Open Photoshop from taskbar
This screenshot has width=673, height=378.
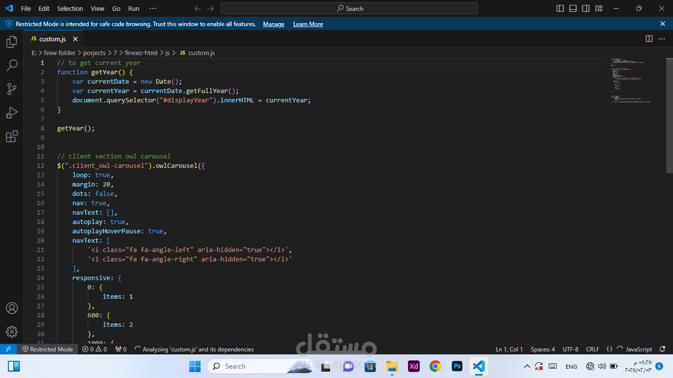click(x=457, y=366)
